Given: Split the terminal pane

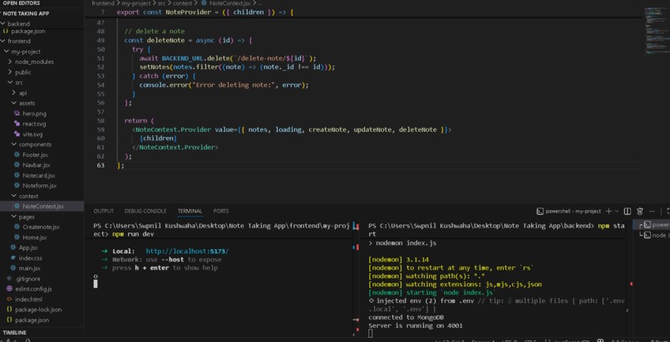Looking at the screenshot, I should [x=628, y=211].
